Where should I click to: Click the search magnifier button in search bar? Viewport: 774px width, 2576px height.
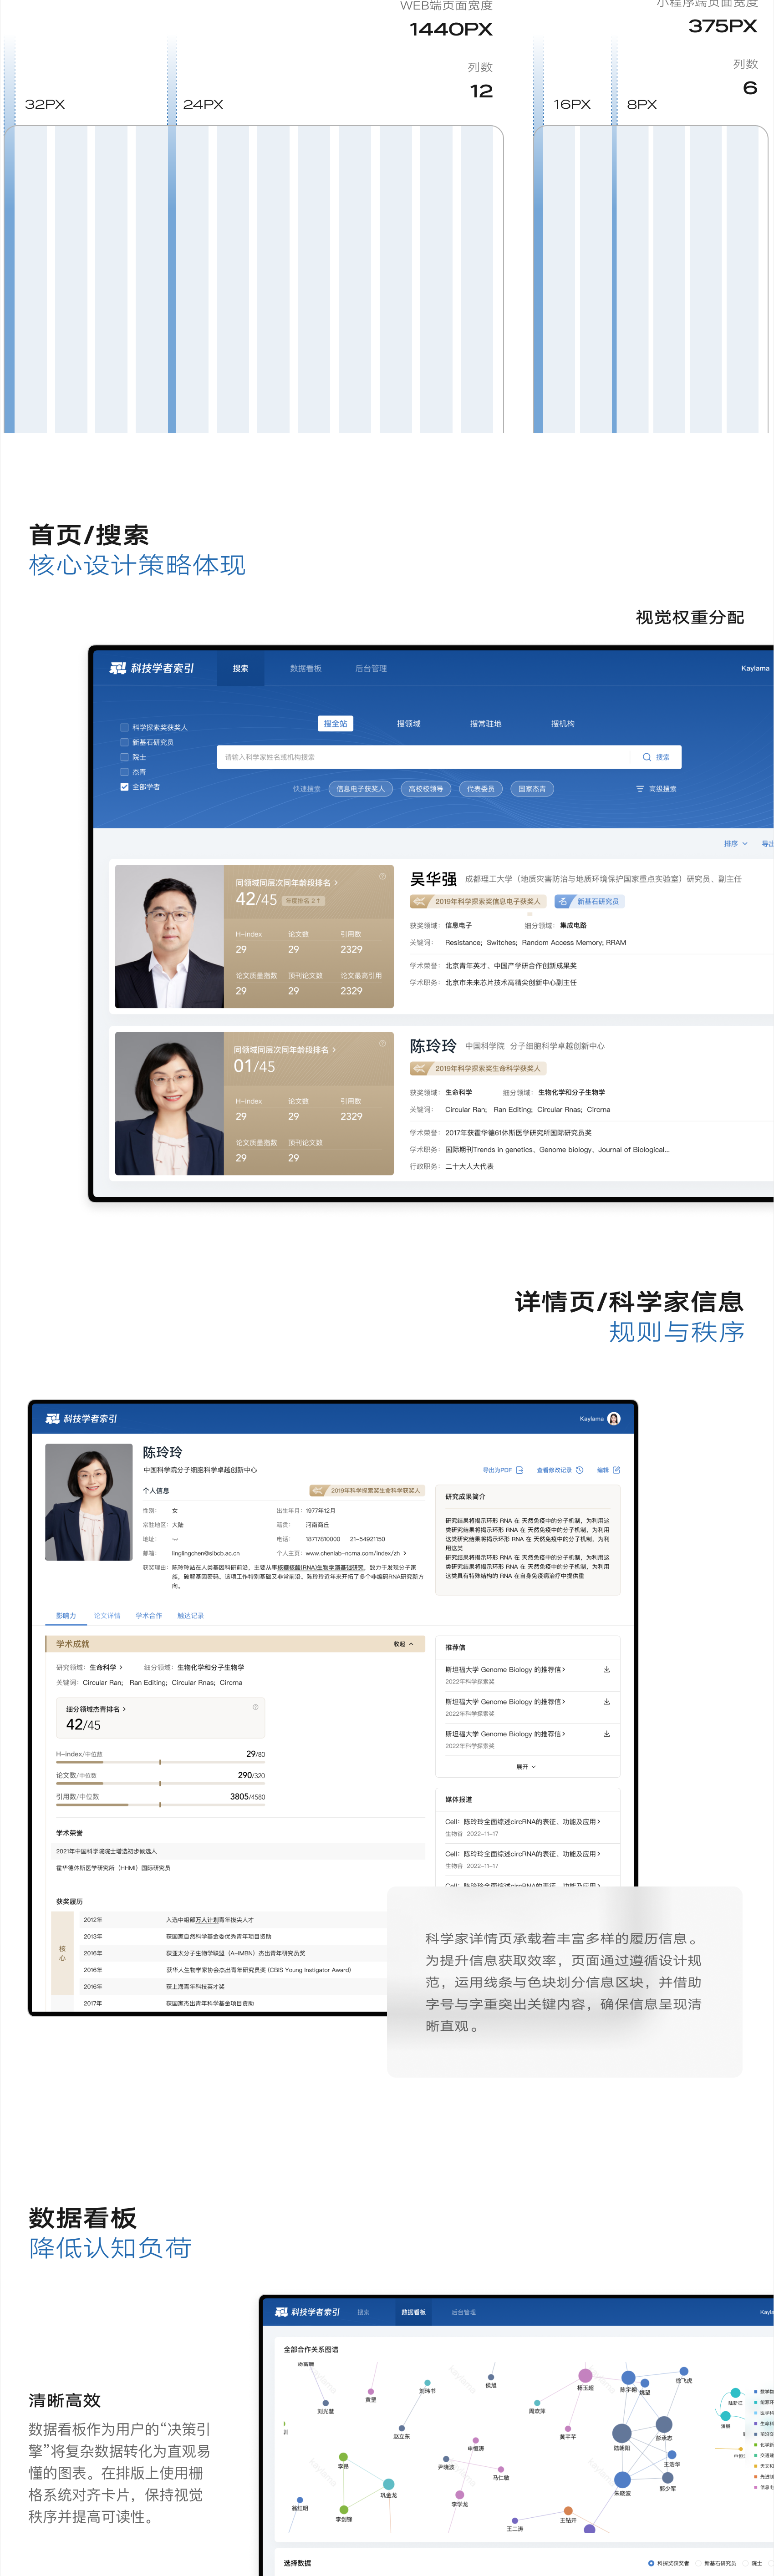tap(655, 757)
